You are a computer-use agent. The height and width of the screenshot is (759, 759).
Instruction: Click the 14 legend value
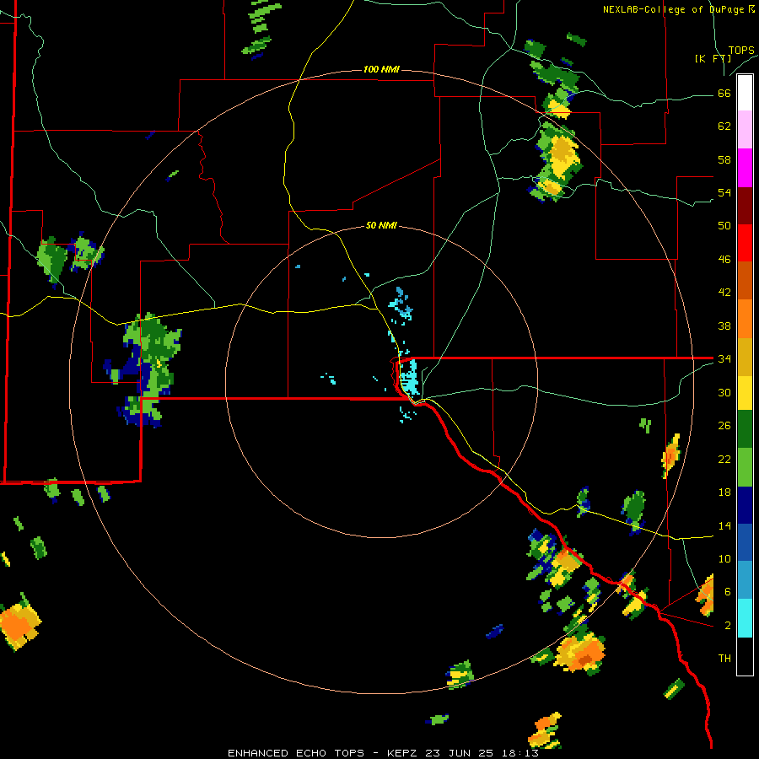click(724, 525)
